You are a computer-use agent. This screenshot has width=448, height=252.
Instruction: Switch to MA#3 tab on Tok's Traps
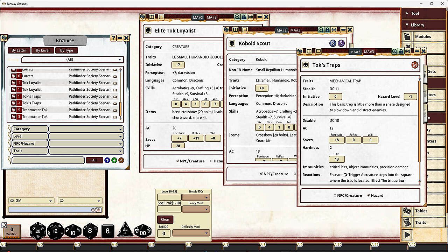(369, 52)
